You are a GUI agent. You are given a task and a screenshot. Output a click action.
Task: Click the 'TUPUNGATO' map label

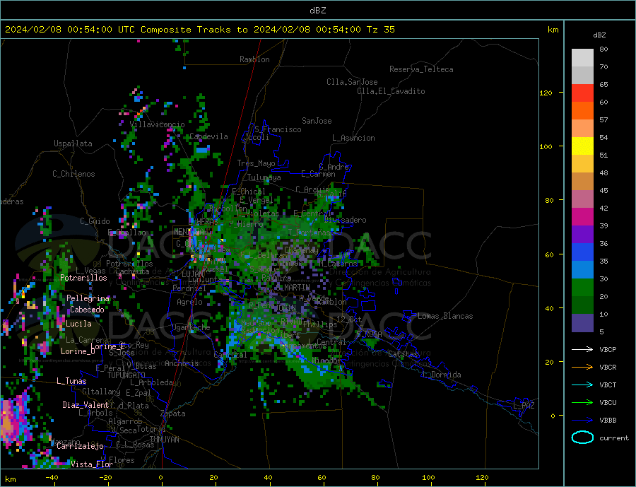126,375
